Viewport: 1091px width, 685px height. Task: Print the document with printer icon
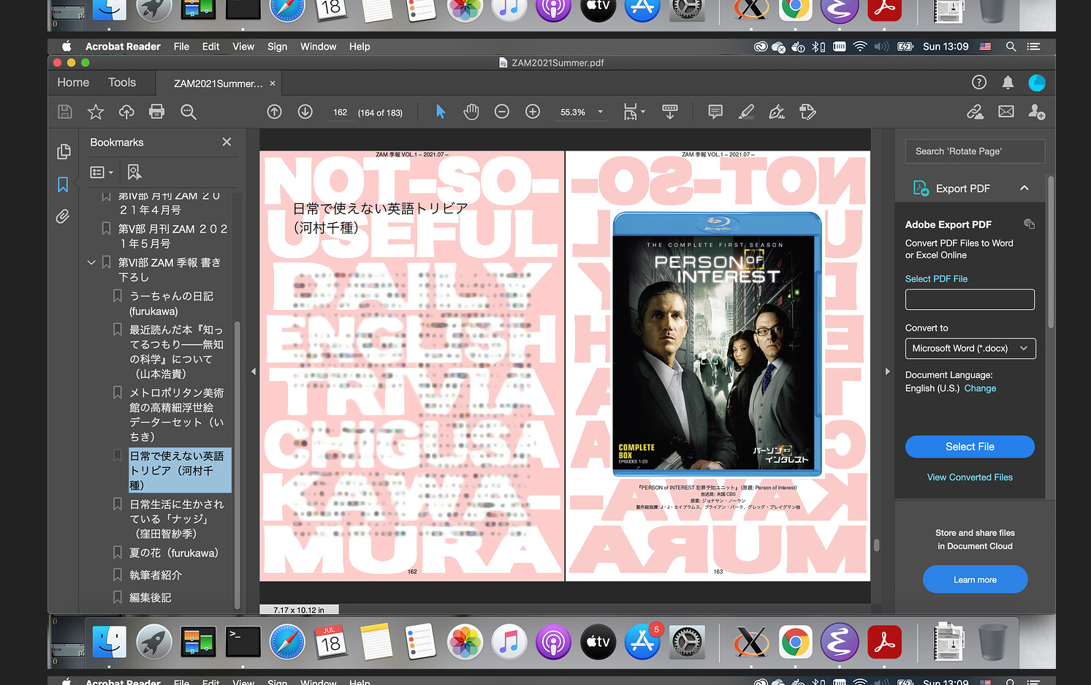click(x=156, y=112)
